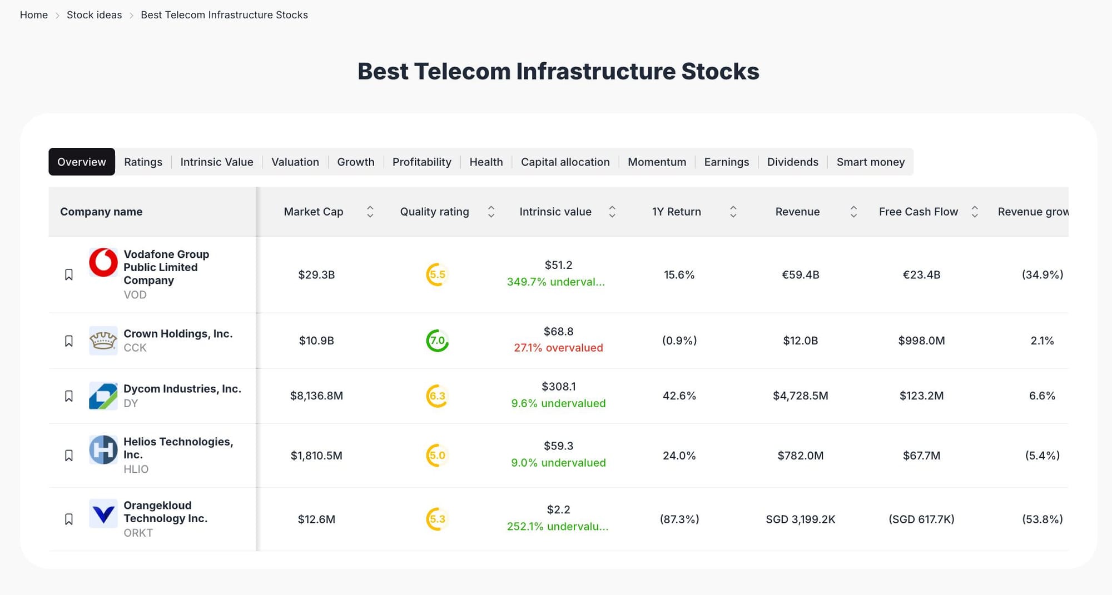This screenshot has height=595, width=1112.
Task: Sort by 1Y Return arrows
Action: tap(733, 212)
